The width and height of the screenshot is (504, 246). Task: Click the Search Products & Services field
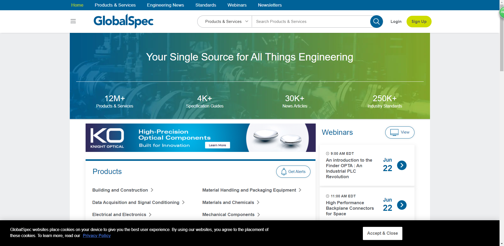click(x=311, y=22)
